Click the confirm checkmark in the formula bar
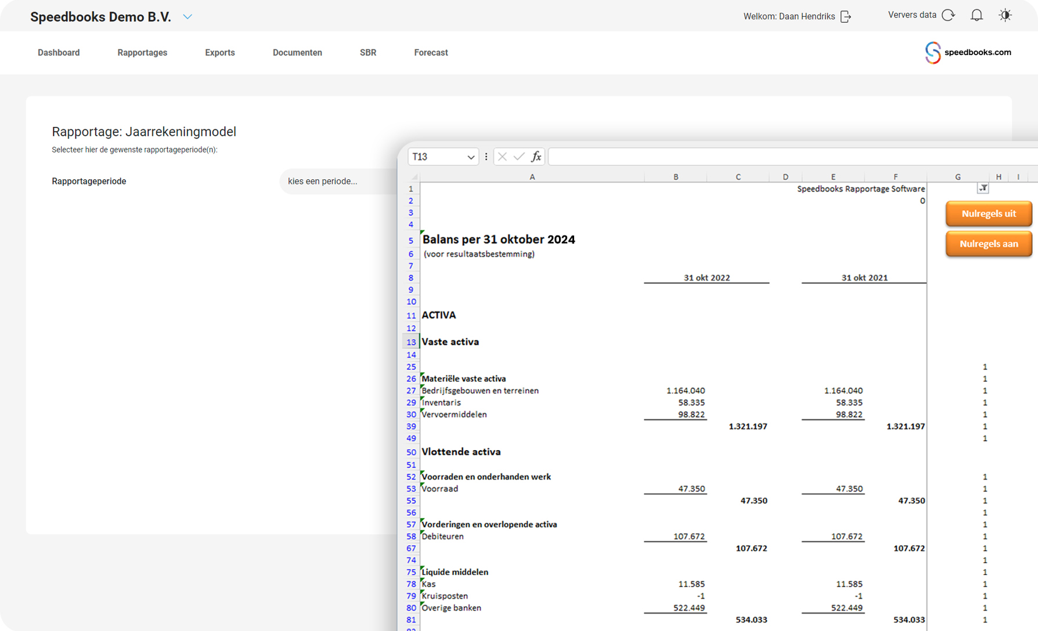The height and width of the screenshot is (631, 1038). (519, 157)
